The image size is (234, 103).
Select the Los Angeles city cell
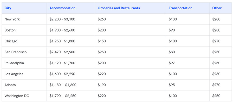[x=14, y=74]
